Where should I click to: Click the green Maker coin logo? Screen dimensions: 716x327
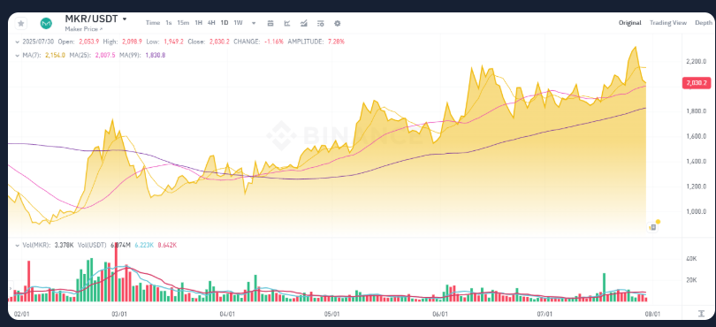pos(46,23)
